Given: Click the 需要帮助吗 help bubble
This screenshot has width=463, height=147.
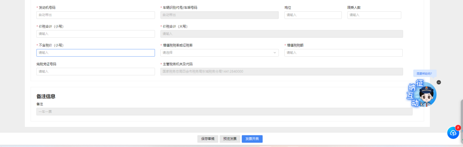Looking at the screenshot, I should coord(424,73).
